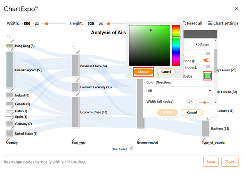This screenshot has height=175, width=245.
Task: Click the pencil icon above Canada node
Action: [x=12, y=99]
